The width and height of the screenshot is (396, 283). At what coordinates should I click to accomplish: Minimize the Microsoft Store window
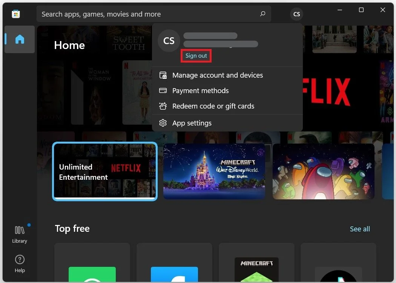pos(340,10)
